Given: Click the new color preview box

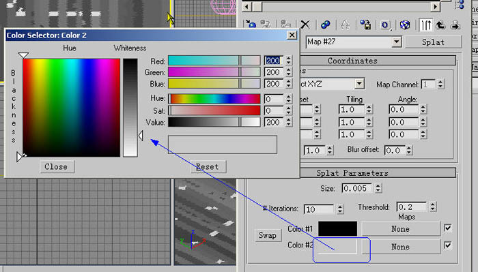Looking at the screenshot, I should coord(223,145).
